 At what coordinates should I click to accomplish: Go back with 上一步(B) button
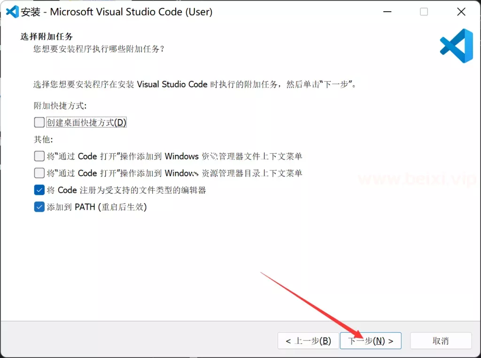(x=308, y=341)
